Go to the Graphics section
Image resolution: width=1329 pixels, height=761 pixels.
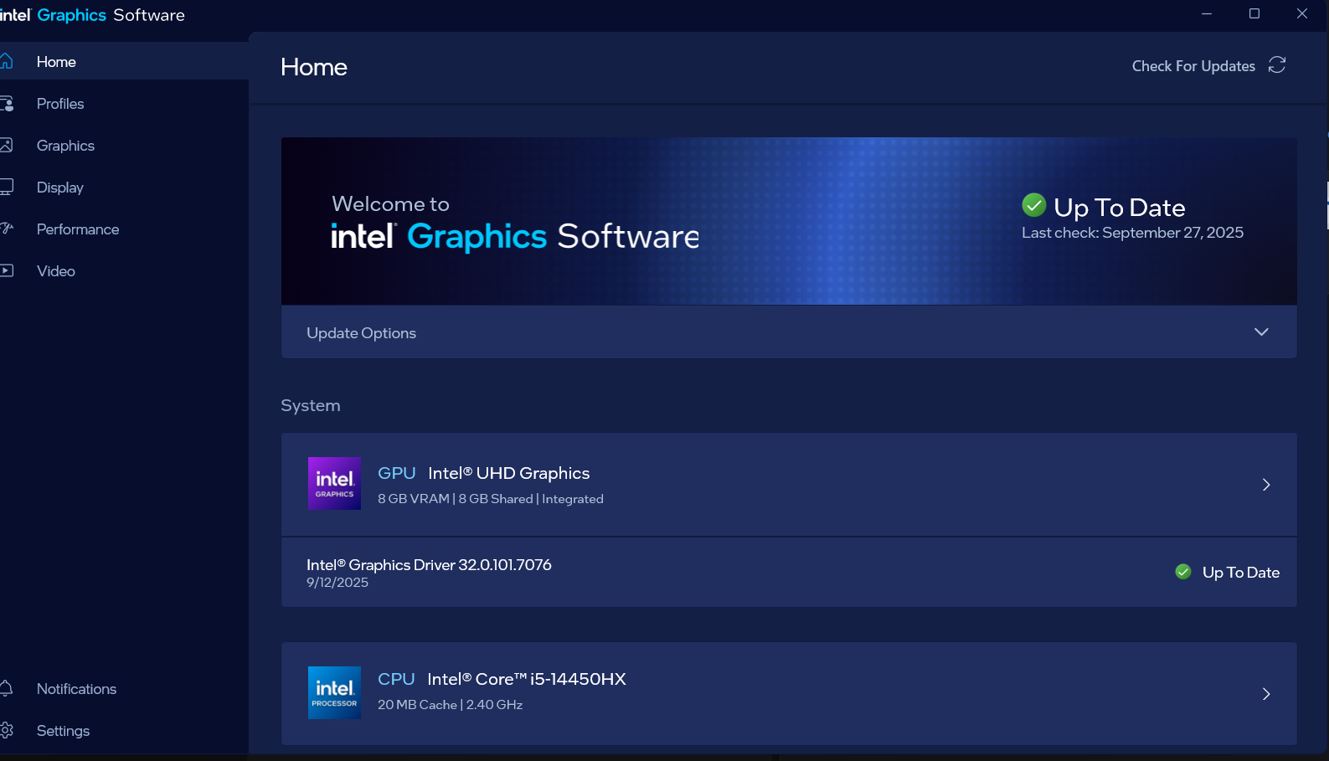point(124,145)
